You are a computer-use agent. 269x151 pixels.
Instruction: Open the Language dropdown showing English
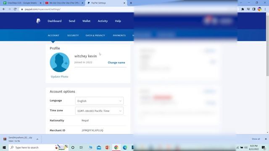tap(99, 101)
